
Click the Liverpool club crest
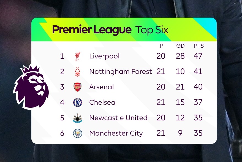pos(77,56)
